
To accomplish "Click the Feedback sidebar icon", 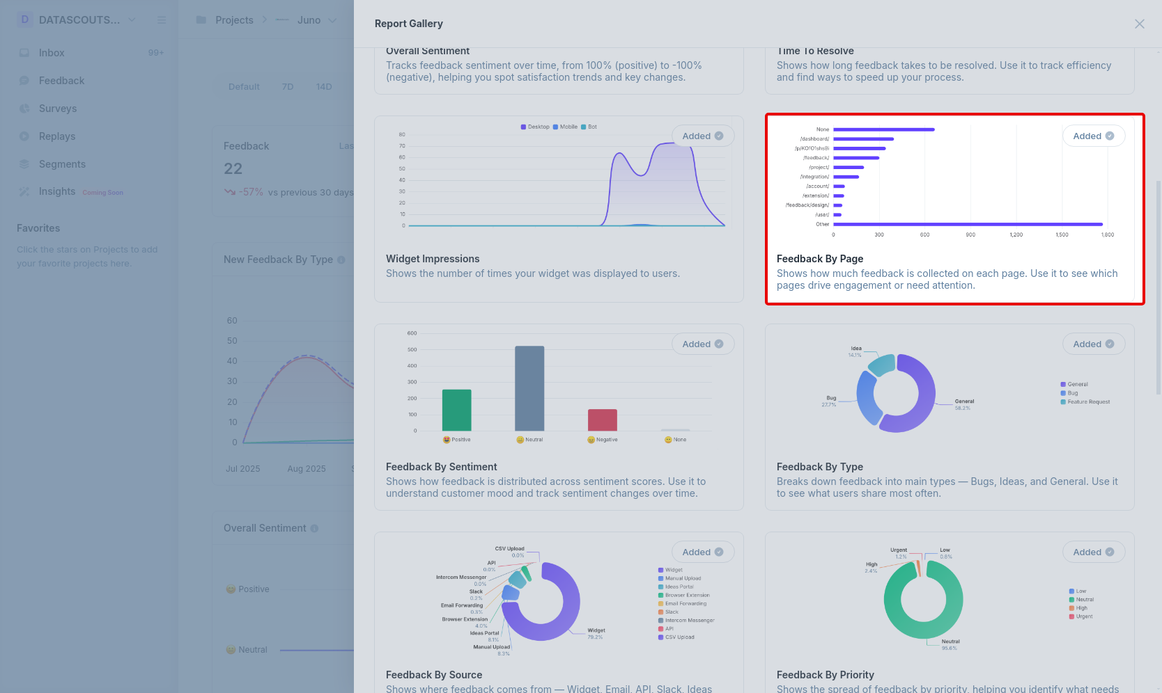I will (24, 81).
